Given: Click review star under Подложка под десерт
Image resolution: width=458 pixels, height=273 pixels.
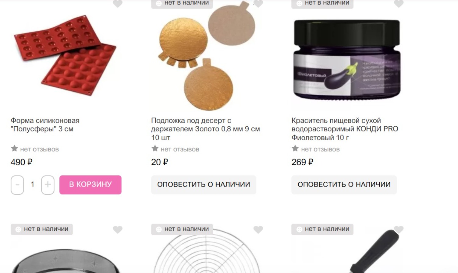Looking at the screenshot, I should coord(155,149).
